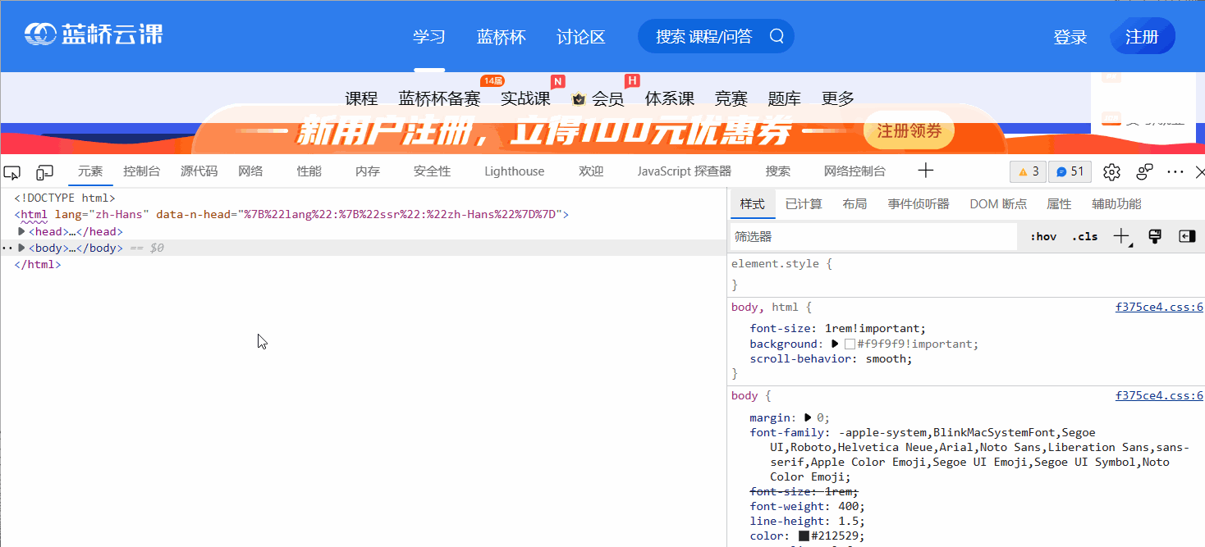Click the crown icon next to 会员
Image resolution: width=1205 pixels, height=547 pixels.
tap(579, 99)
